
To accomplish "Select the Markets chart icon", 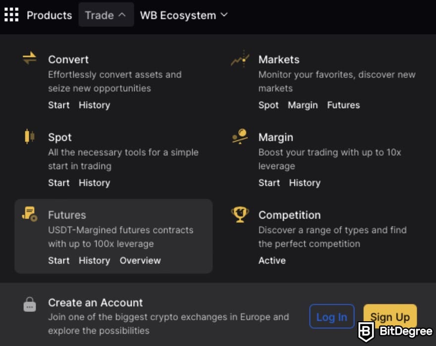I will point(239,58).
